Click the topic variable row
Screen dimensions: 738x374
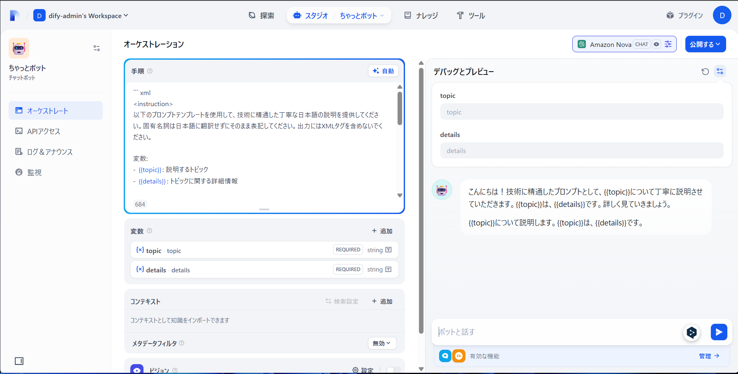tap(264, 250)
